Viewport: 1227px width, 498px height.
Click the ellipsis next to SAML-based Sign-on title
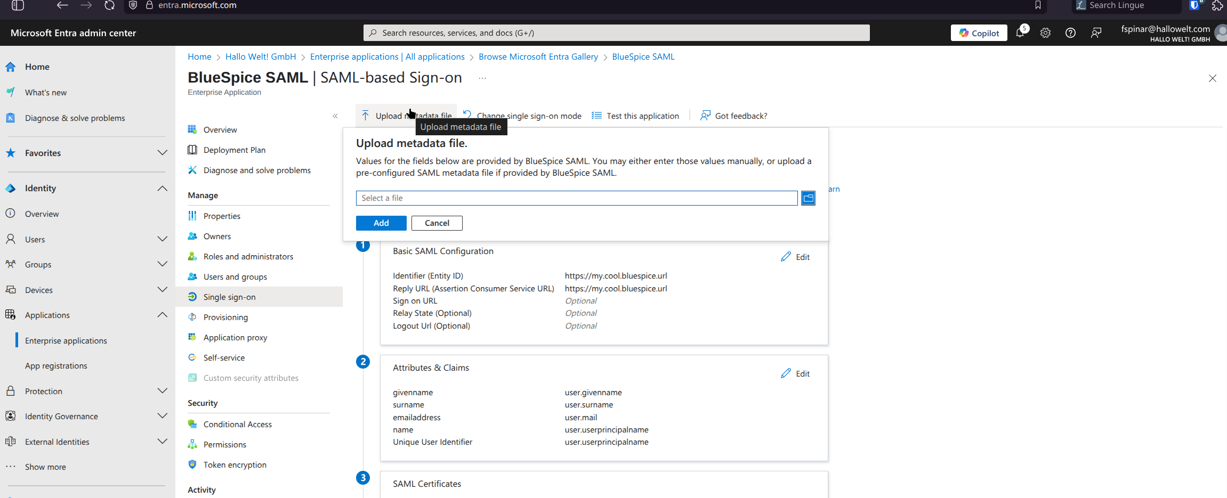[482, 78]
